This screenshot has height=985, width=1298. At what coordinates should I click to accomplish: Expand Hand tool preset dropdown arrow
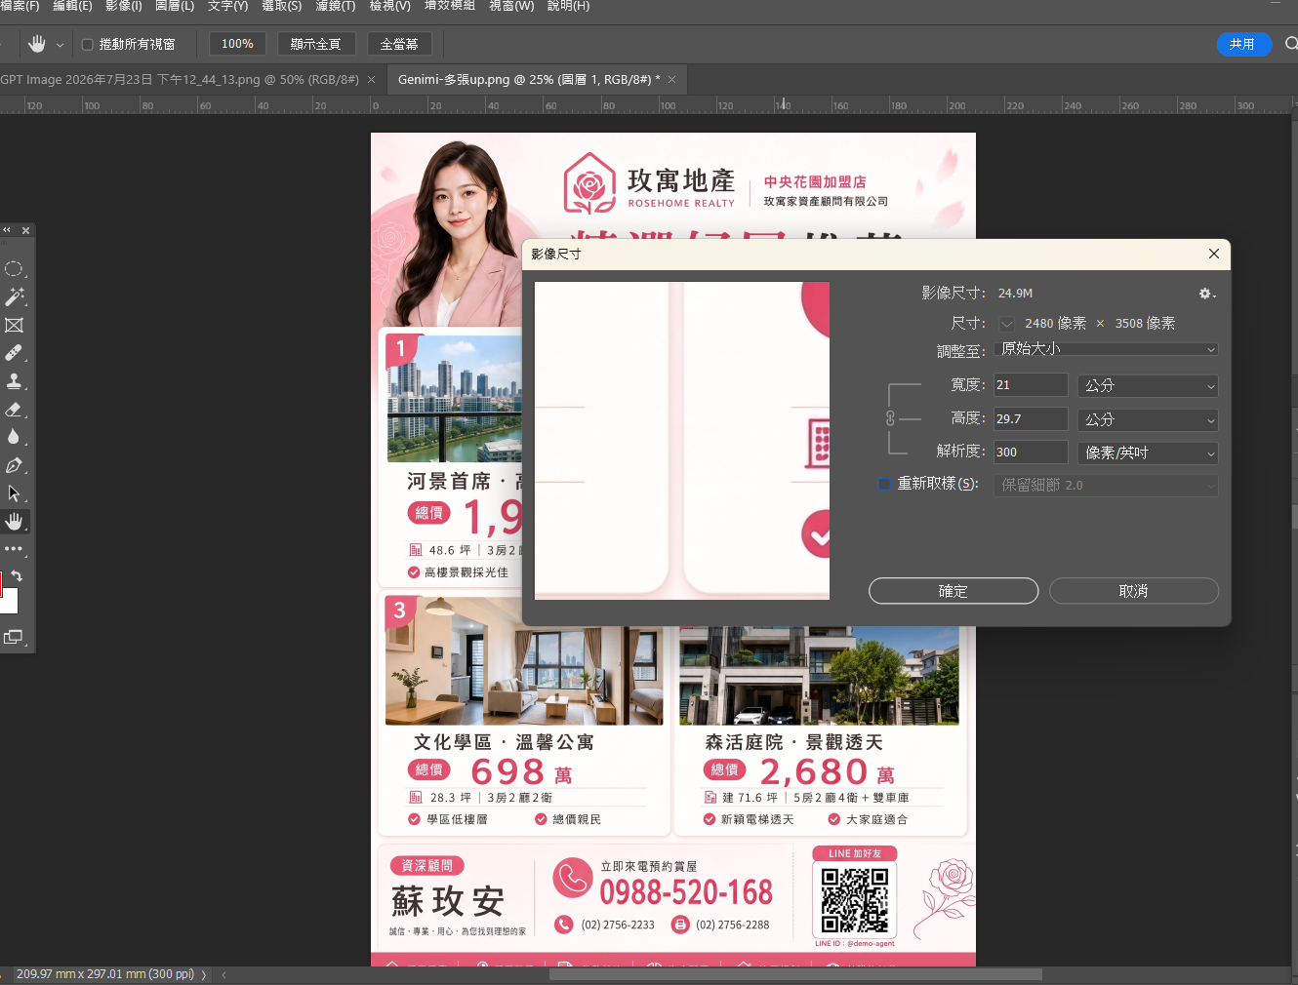pyautogui.click(x=60, y=45)
